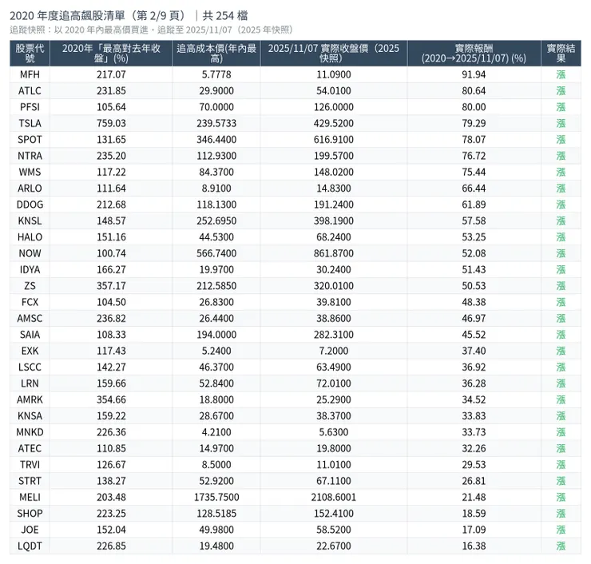591x564 pixels.
Task: Select the EXK ticker cell
Action: click(x=30, y=351)
